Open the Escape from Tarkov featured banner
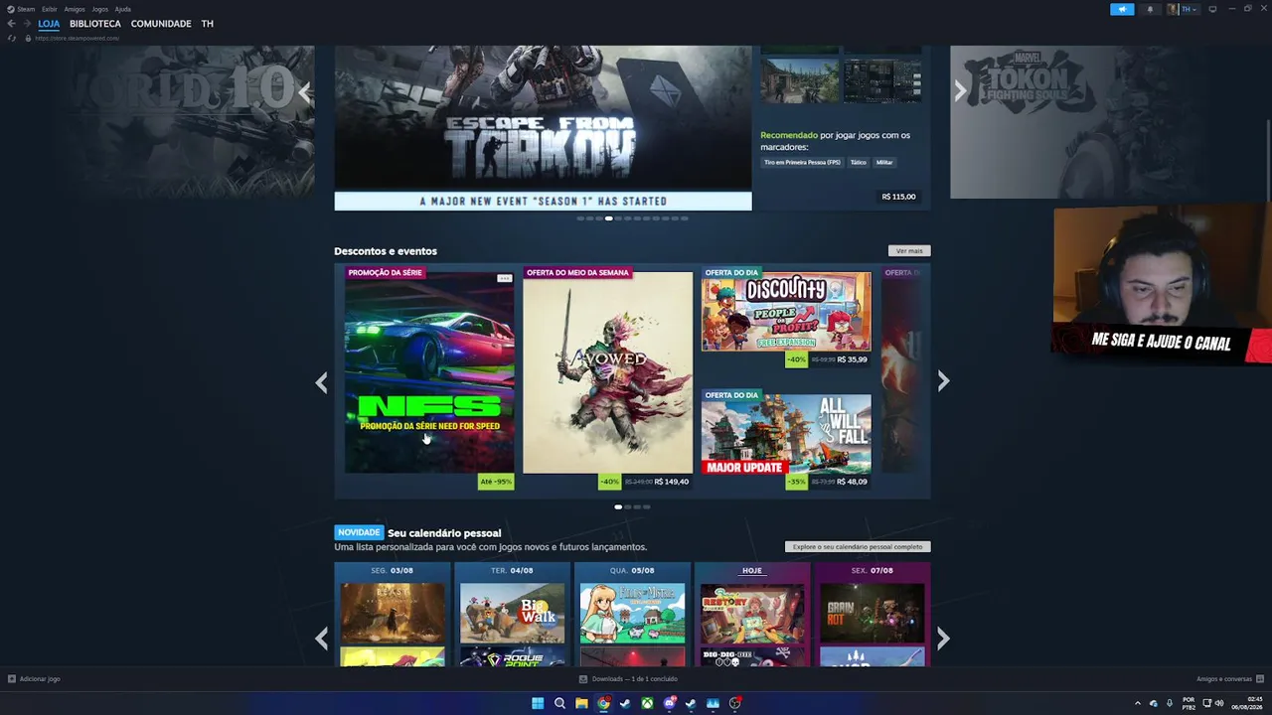Viewport: 1272px width, 715px height. [543, 128]
